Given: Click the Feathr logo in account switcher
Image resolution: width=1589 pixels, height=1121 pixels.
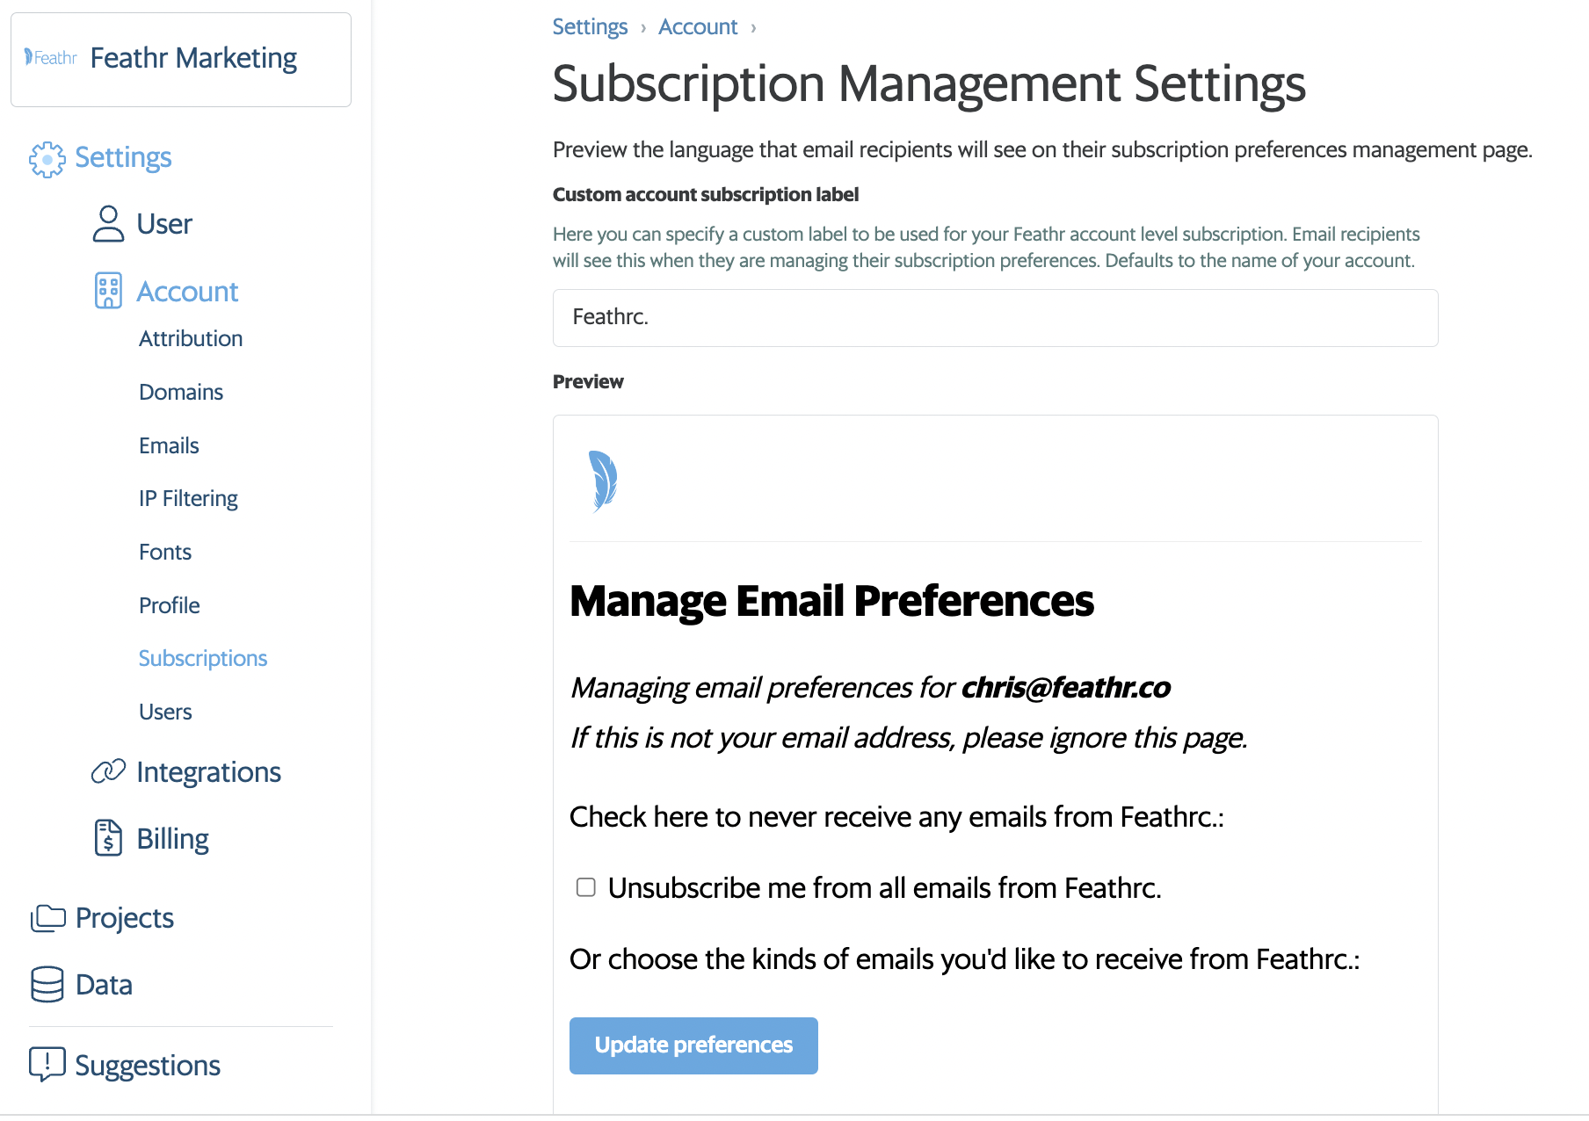Looking at the screenshot, I should point(51,58).
